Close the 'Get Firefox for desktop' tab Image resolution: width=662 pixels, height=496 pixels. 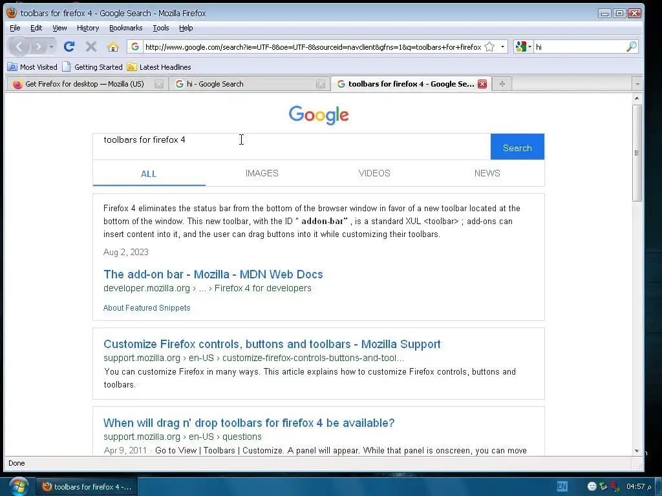pyautogui.click(x=159, y=84)
